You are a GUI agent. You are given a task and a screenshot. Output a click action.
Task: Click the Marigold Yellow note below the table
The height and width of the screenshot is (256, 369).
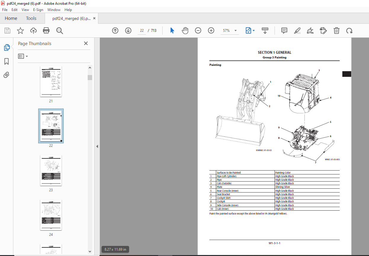(x=248, y=213)
